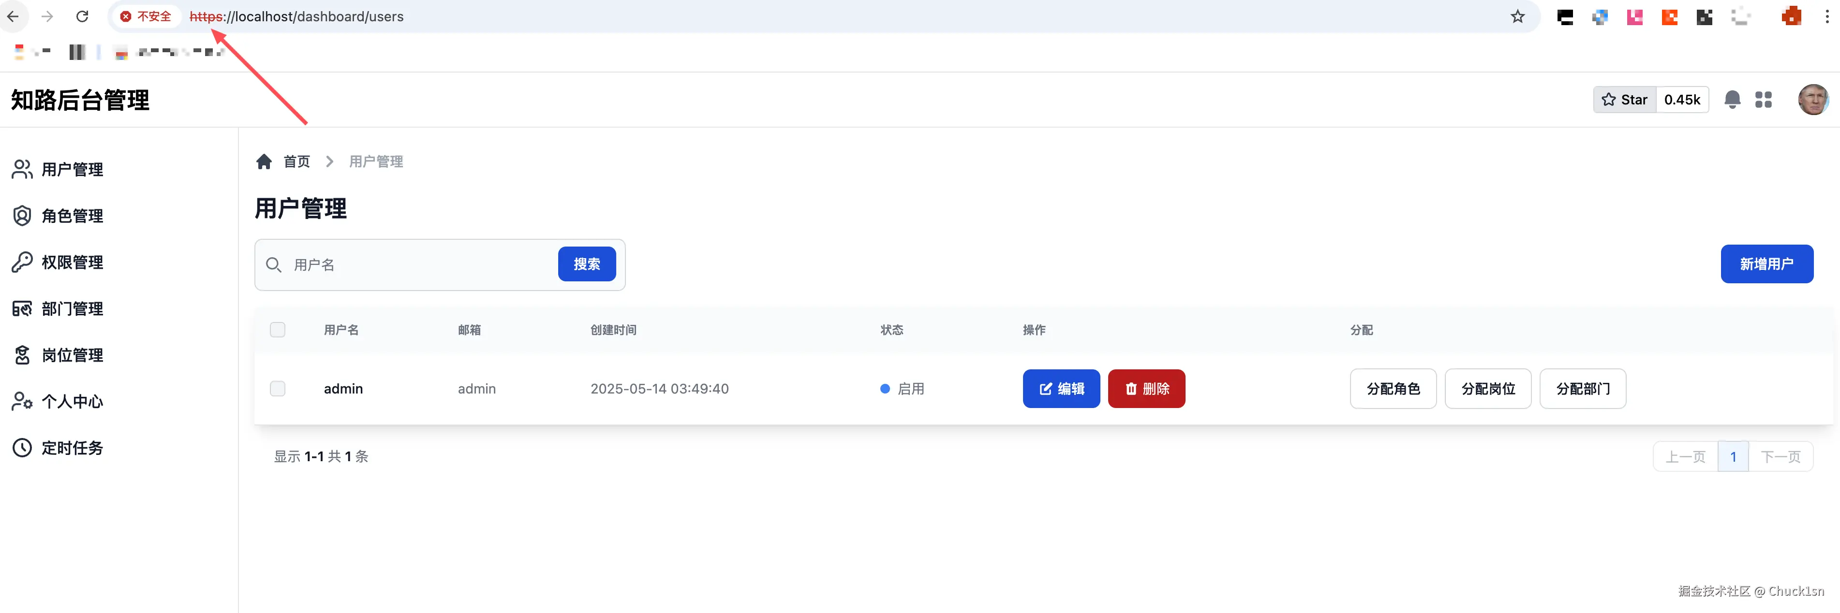
Task: Click the 新增用户 button
Action: (x=1767, y=263)
